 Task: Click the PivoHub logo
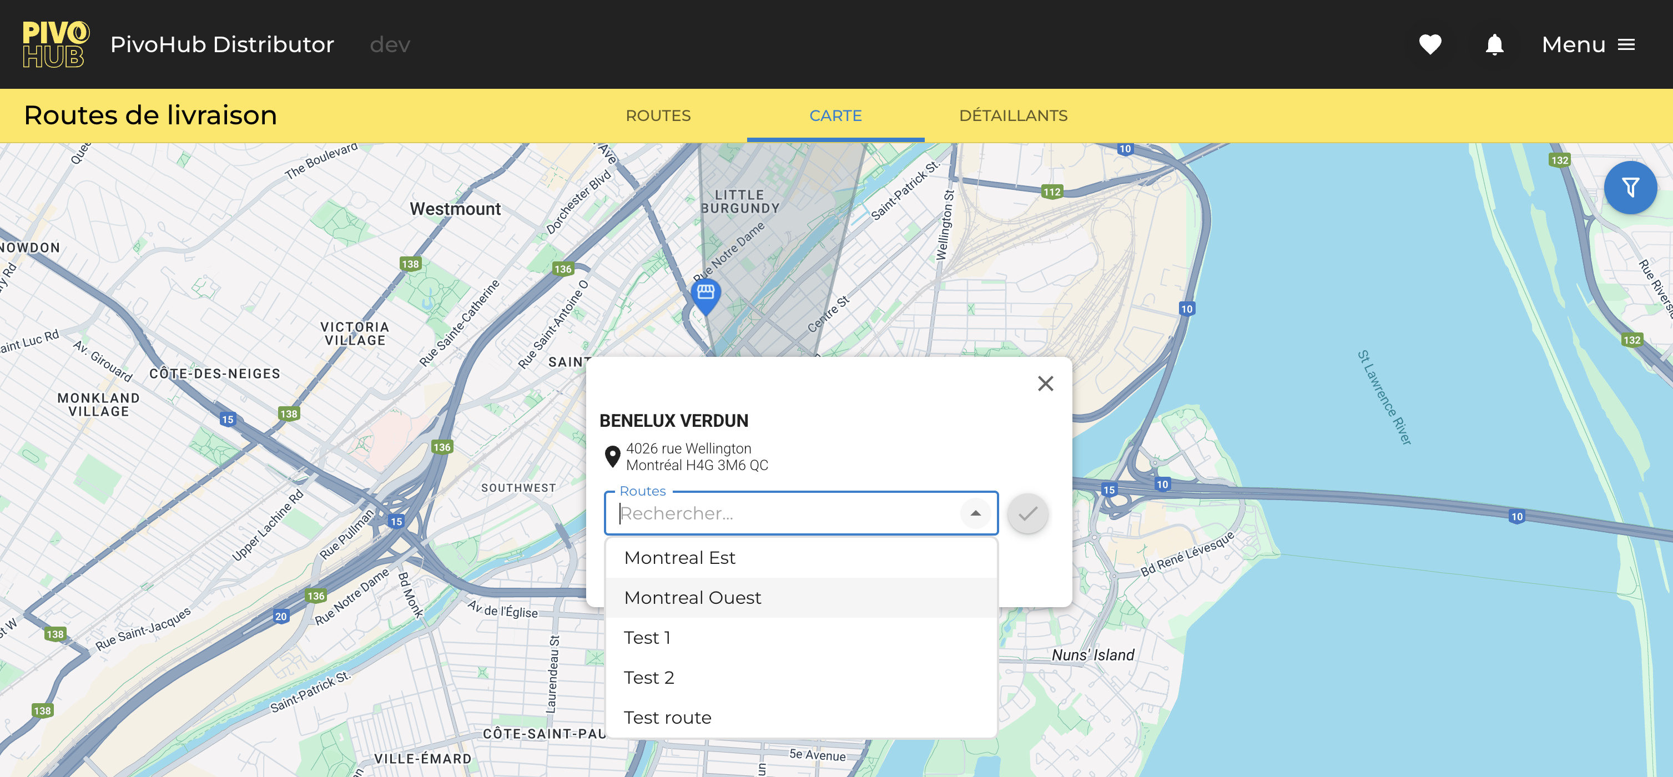pyautogui.click(x=56, y=44)
